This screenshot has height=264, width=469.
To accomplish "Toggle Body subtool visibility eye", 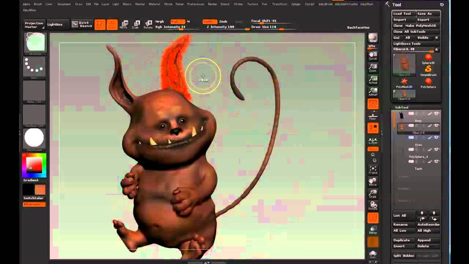I will click(x=436, y=114).
